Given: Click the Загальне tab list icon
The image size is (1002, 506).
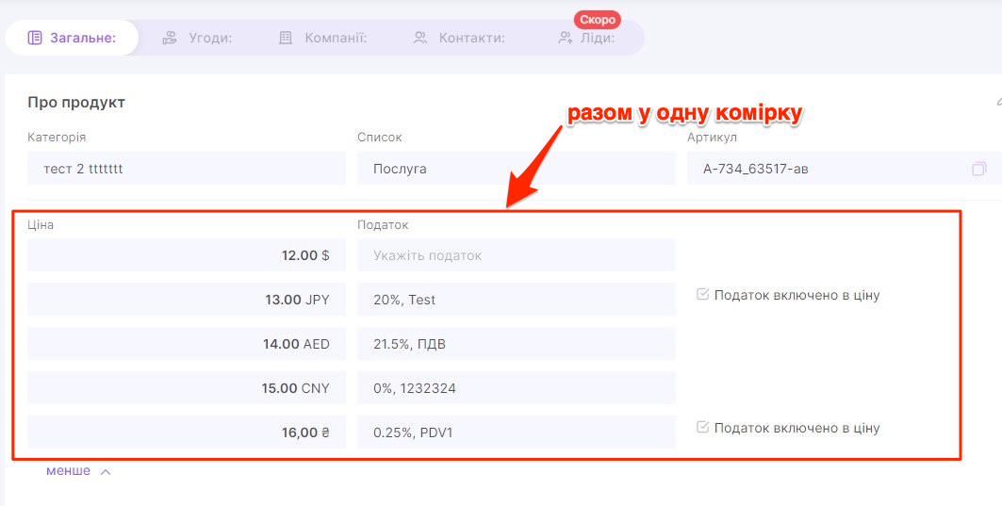Looking at the screenshot, I should click(35, 39).
